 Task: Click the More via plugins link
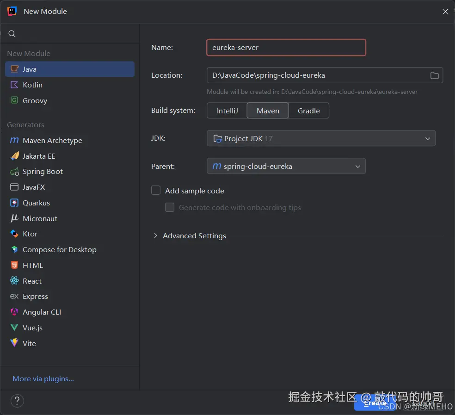[43, 379]
